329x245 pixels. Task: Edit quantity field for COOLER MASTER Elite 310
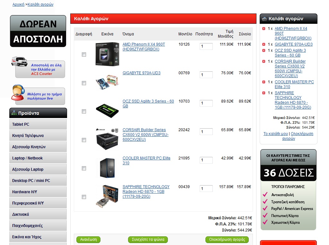pyautogui.click(x=206, y=160)
